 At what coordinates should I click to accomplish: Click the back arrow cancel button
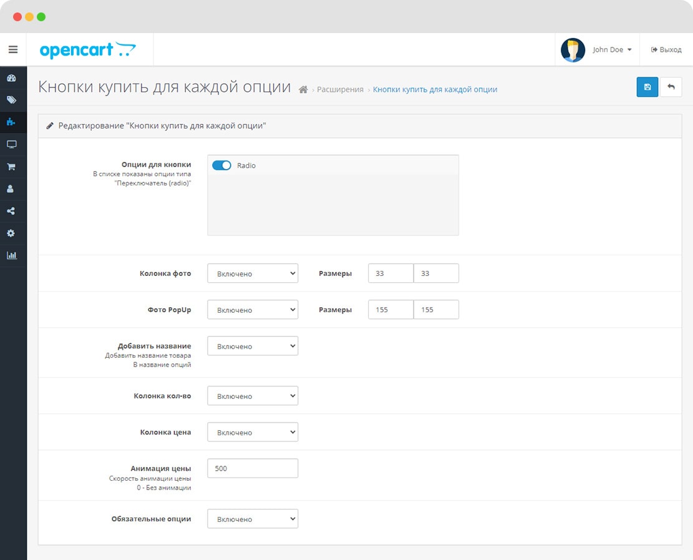click(671, 87)
